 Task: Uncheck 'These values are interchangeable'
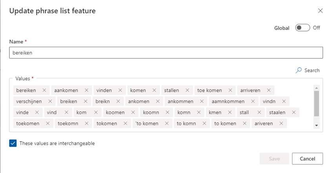13,143
